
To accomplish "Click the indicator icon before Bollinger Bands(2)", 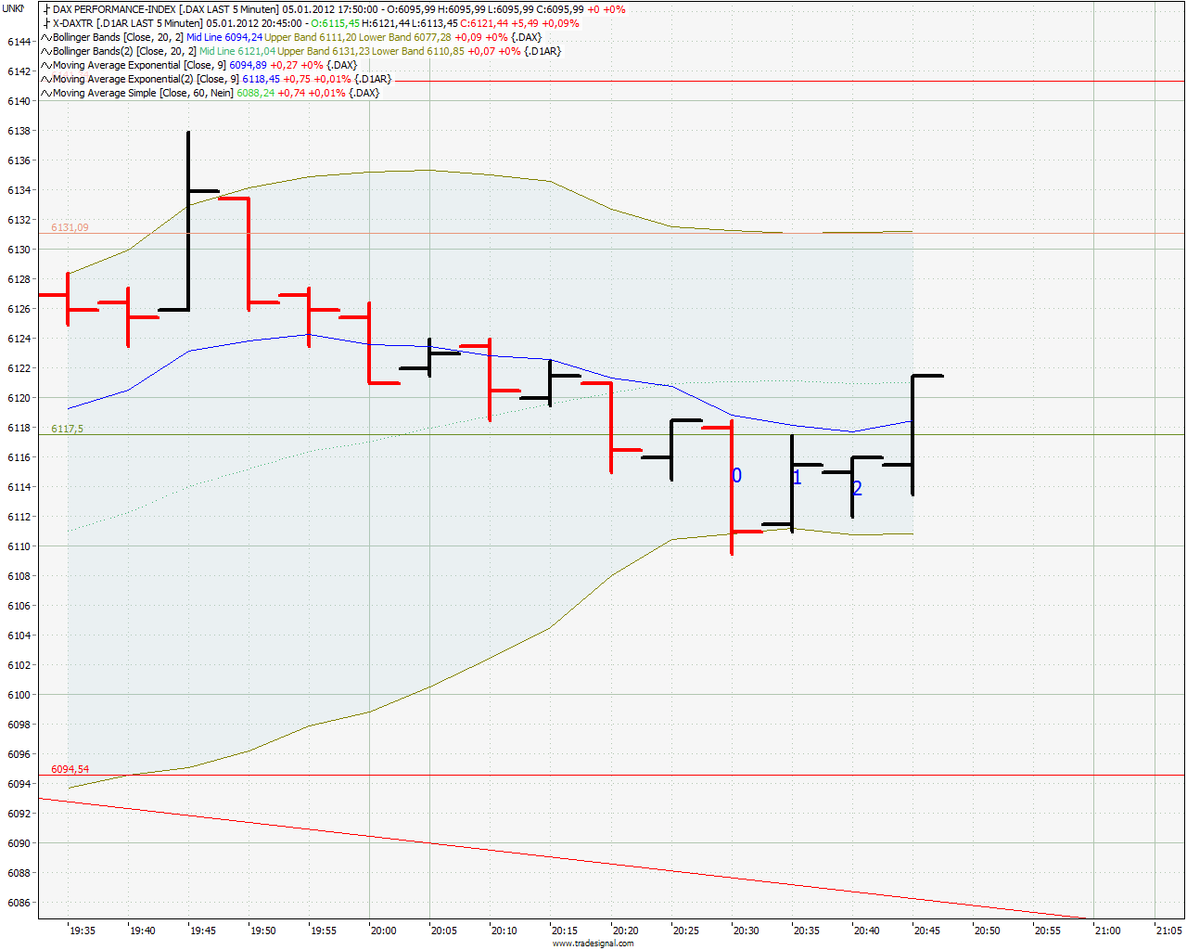I will click(46, 51).
